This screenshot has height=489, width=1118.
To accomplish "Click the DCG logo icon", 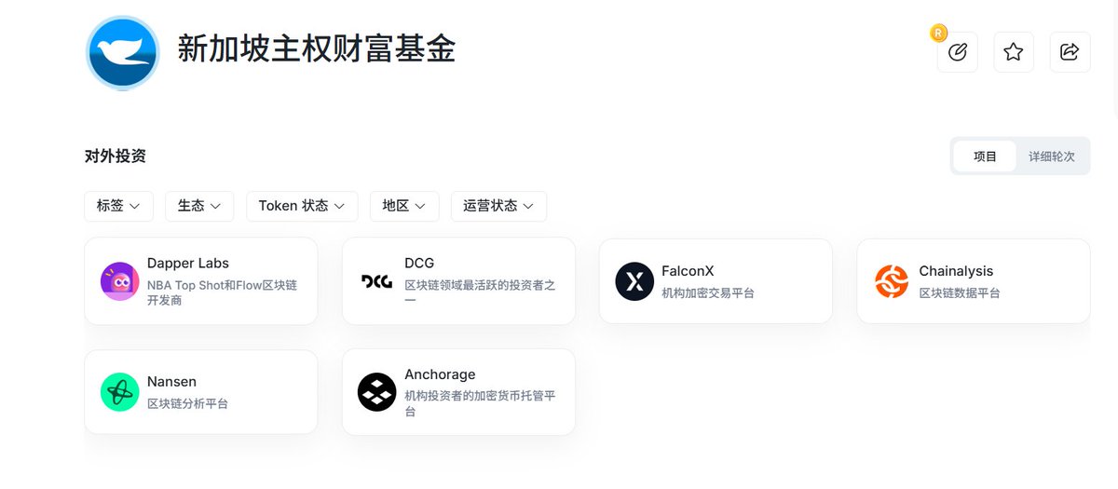I will [x=376, y=281].
